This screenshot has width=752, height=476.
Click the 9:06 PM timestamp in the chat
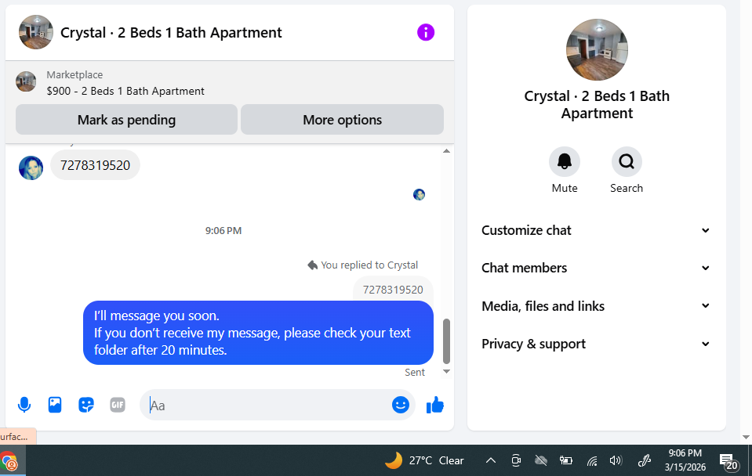223,231
